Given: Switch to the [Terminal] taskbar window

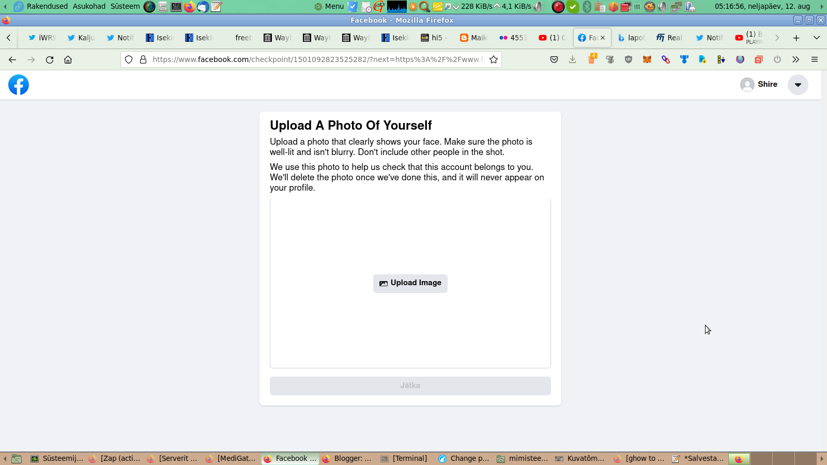Looking at the screenshot, I should point(404,458).
